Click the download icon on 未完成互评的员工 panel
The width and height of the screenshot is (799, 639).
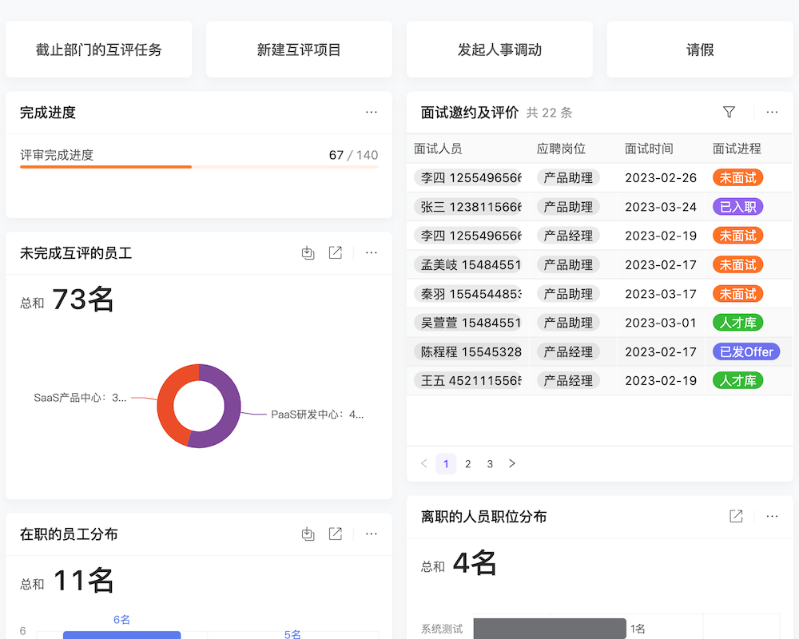click(x=308, y=252)
